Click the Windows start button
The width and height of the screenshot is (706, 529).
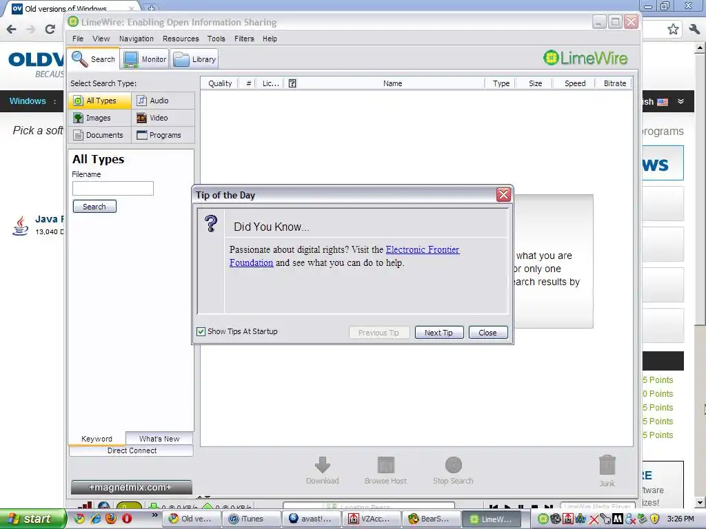[x=32, y=519]
